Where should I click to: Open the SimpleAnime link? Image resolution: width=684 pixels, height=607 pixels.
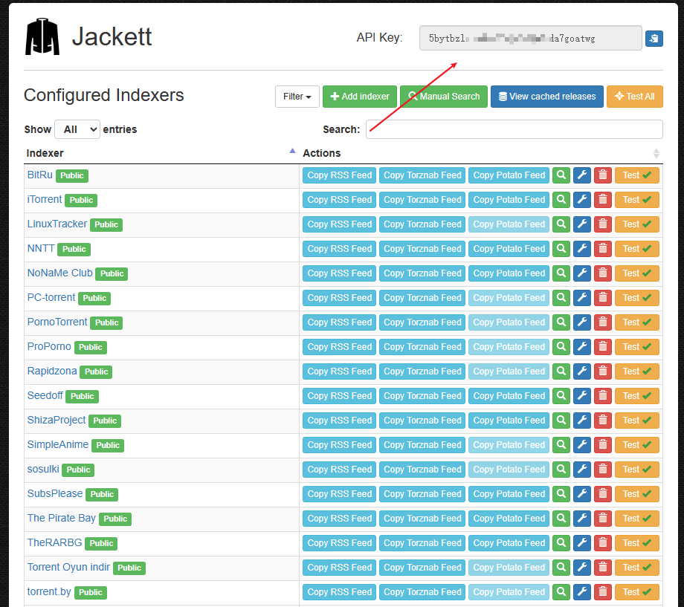(57, 444)
